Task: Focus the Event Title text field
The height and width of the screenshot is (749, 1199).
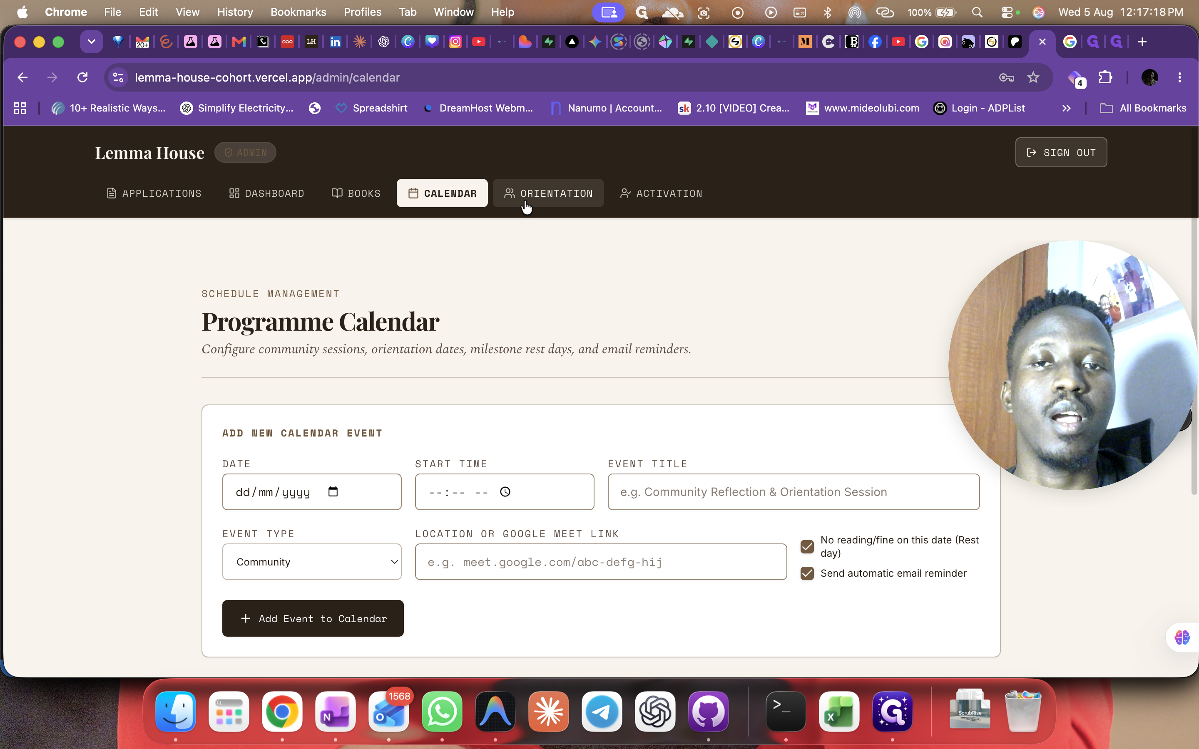Action: pos(794,492)
